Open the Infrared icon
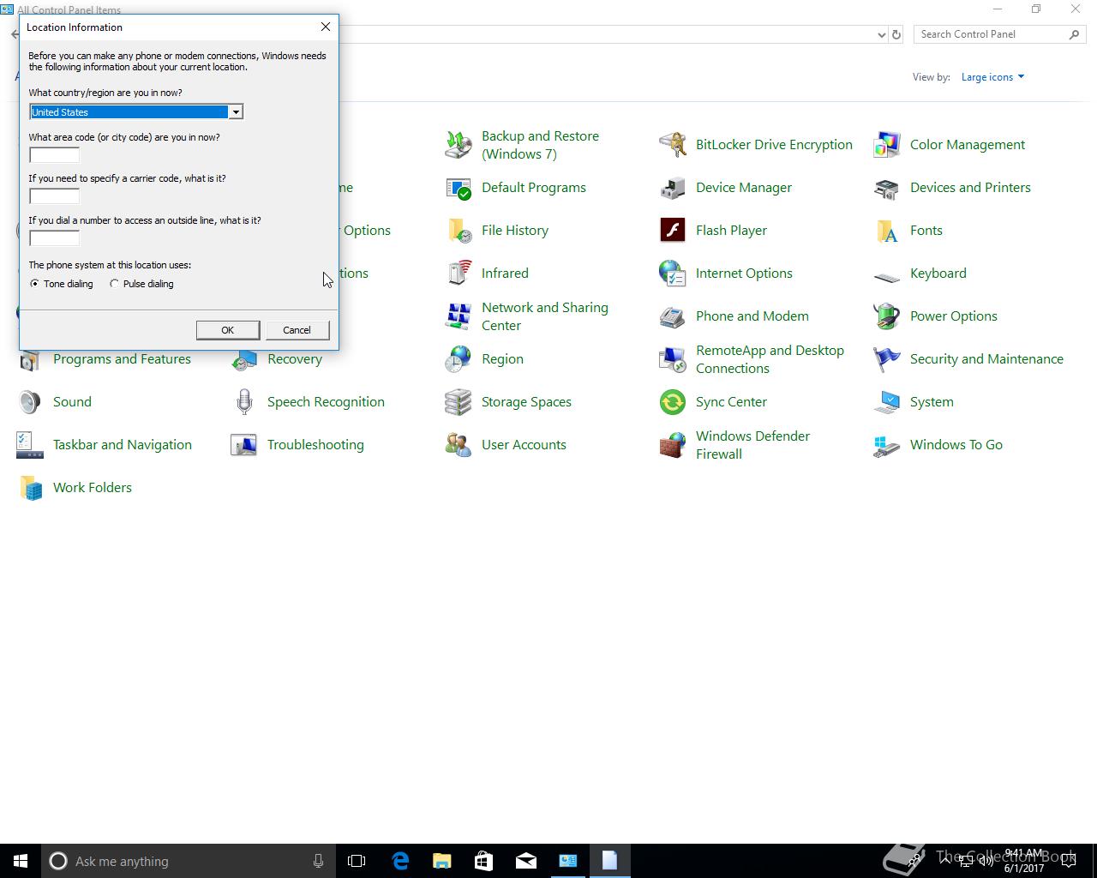 tap(459, 274)
